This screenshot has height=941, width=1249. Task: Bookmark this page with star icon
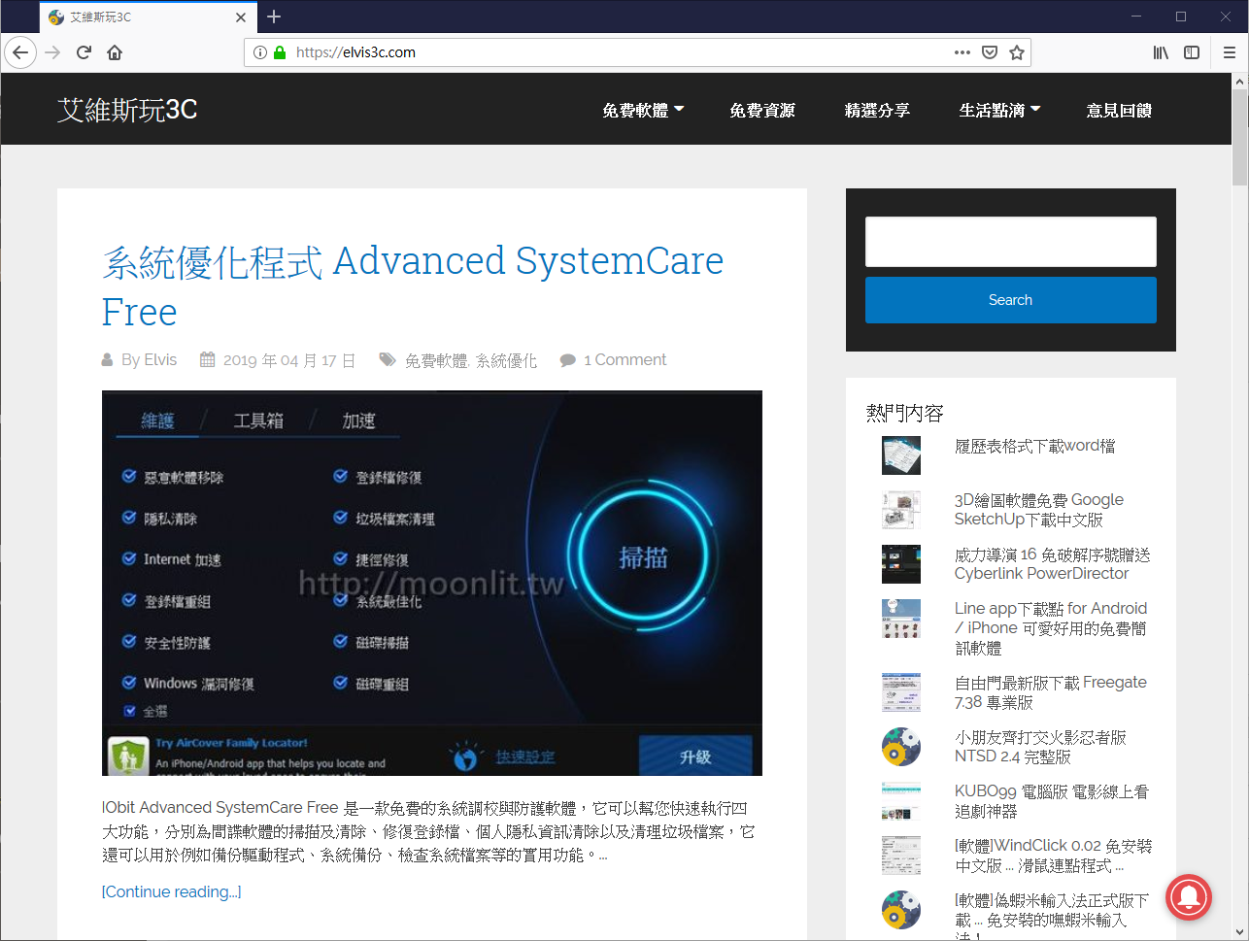[1017, 52]
